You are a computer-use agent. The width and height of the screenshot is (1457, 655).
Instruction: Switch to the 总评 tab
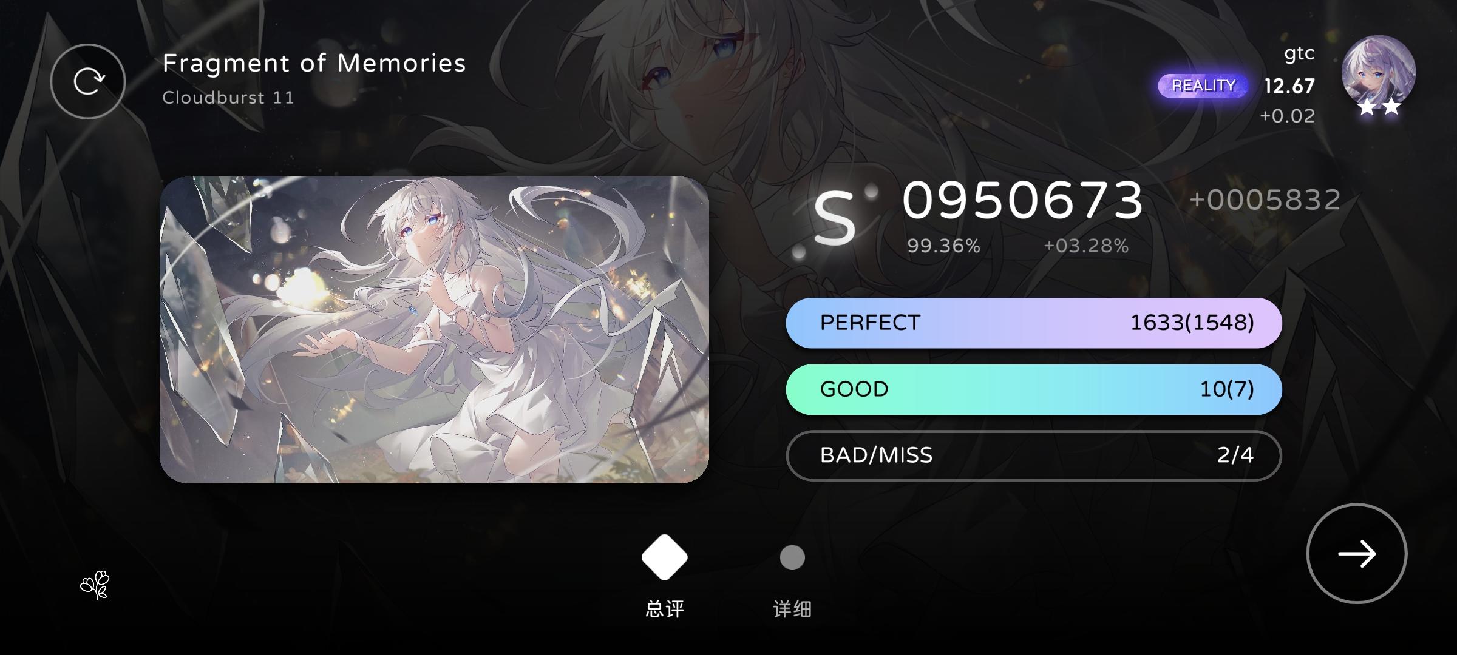(x=665, y=608)
